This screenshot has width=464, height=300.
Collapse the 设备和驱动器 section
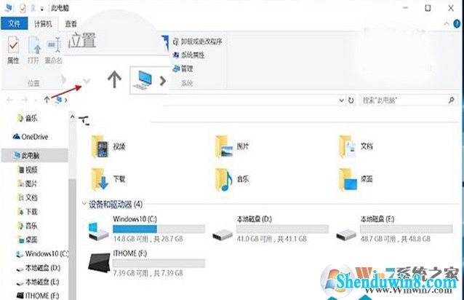pos(84,204)
